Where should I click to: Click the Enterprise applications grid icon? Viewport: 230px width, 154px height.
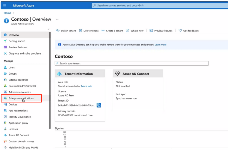tap(5, 98)
